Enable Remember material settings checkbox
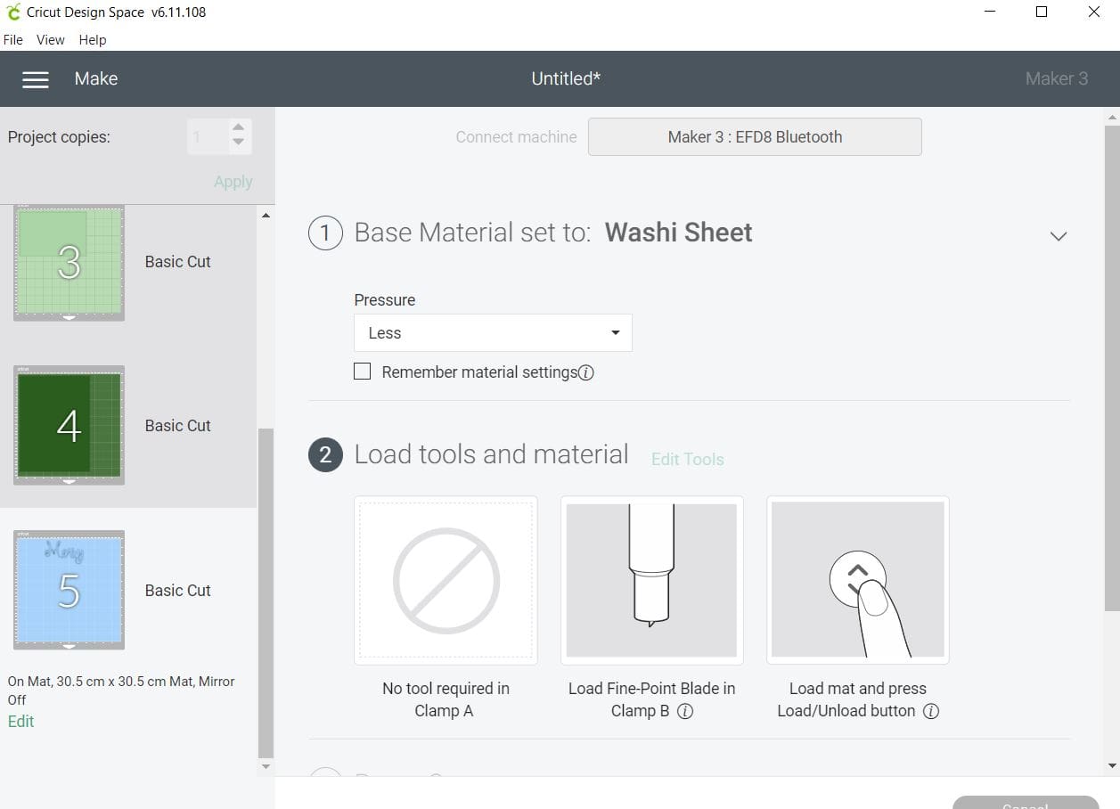Screen dimensions: 1120x809 [x=362, y=372]
